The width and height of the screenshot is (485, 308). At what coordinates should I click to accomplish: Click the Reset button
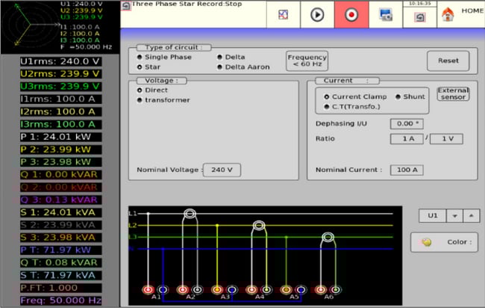click(x=448, y=61)
